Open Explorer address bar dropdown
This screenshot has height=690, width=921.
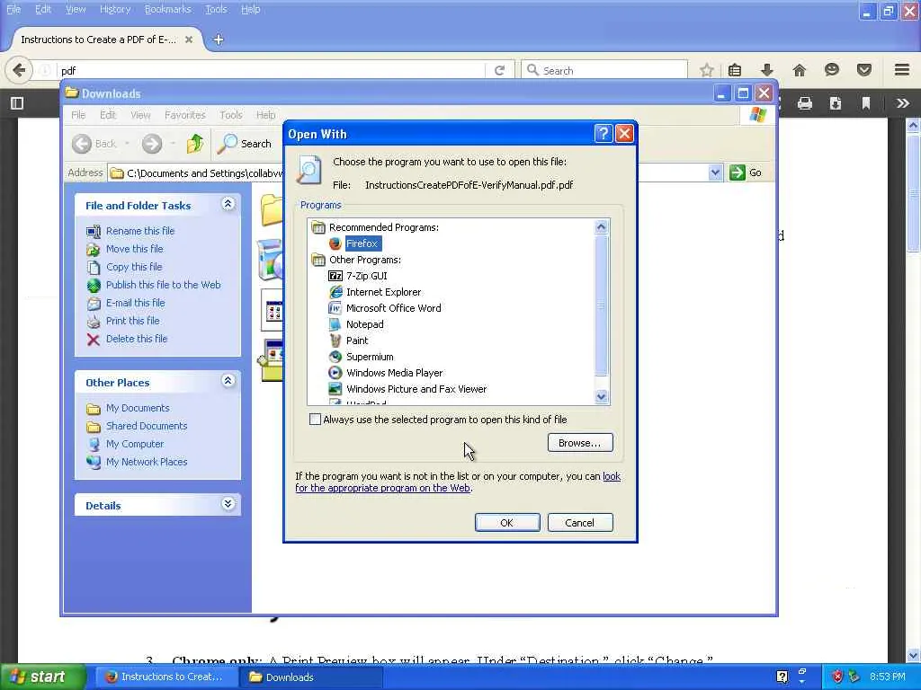(715, 173)
